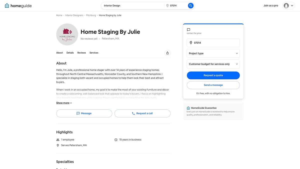Click the chat bubble icon above contact for price
Viewport: 300px width, 169px height.
pos(188,30)
